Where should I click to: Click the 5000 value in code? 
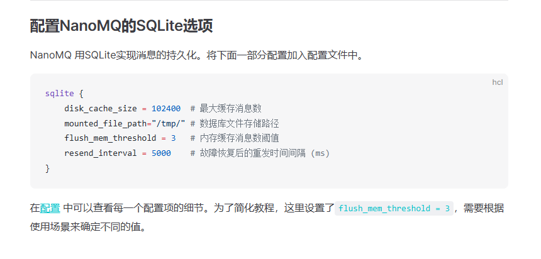161,153
